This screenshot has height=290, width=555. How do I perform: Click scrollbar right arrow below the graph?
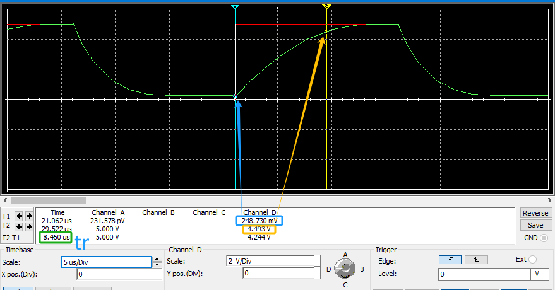click(550, 200)
